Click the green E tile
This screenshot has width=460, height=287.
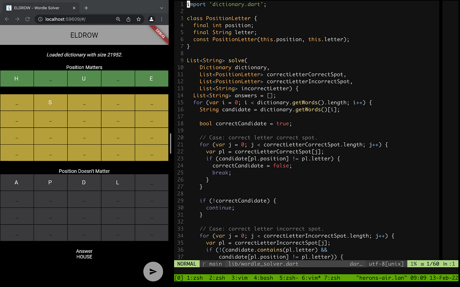pos(151,79)
